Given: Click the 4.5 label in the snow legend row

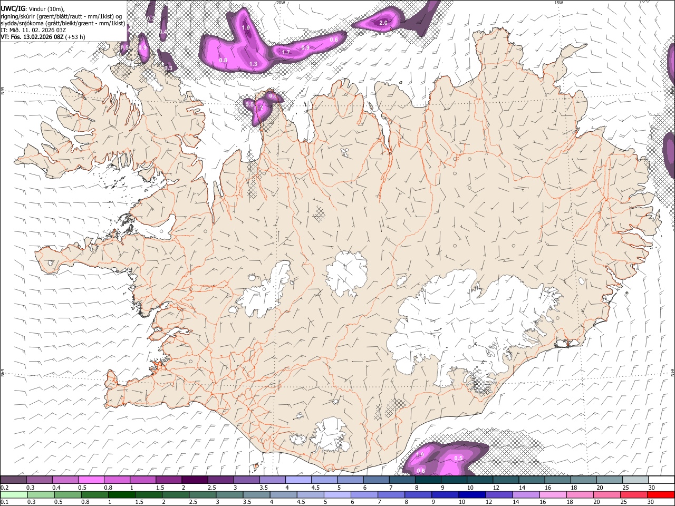Looking at the screenshot, I should point(315,488).
